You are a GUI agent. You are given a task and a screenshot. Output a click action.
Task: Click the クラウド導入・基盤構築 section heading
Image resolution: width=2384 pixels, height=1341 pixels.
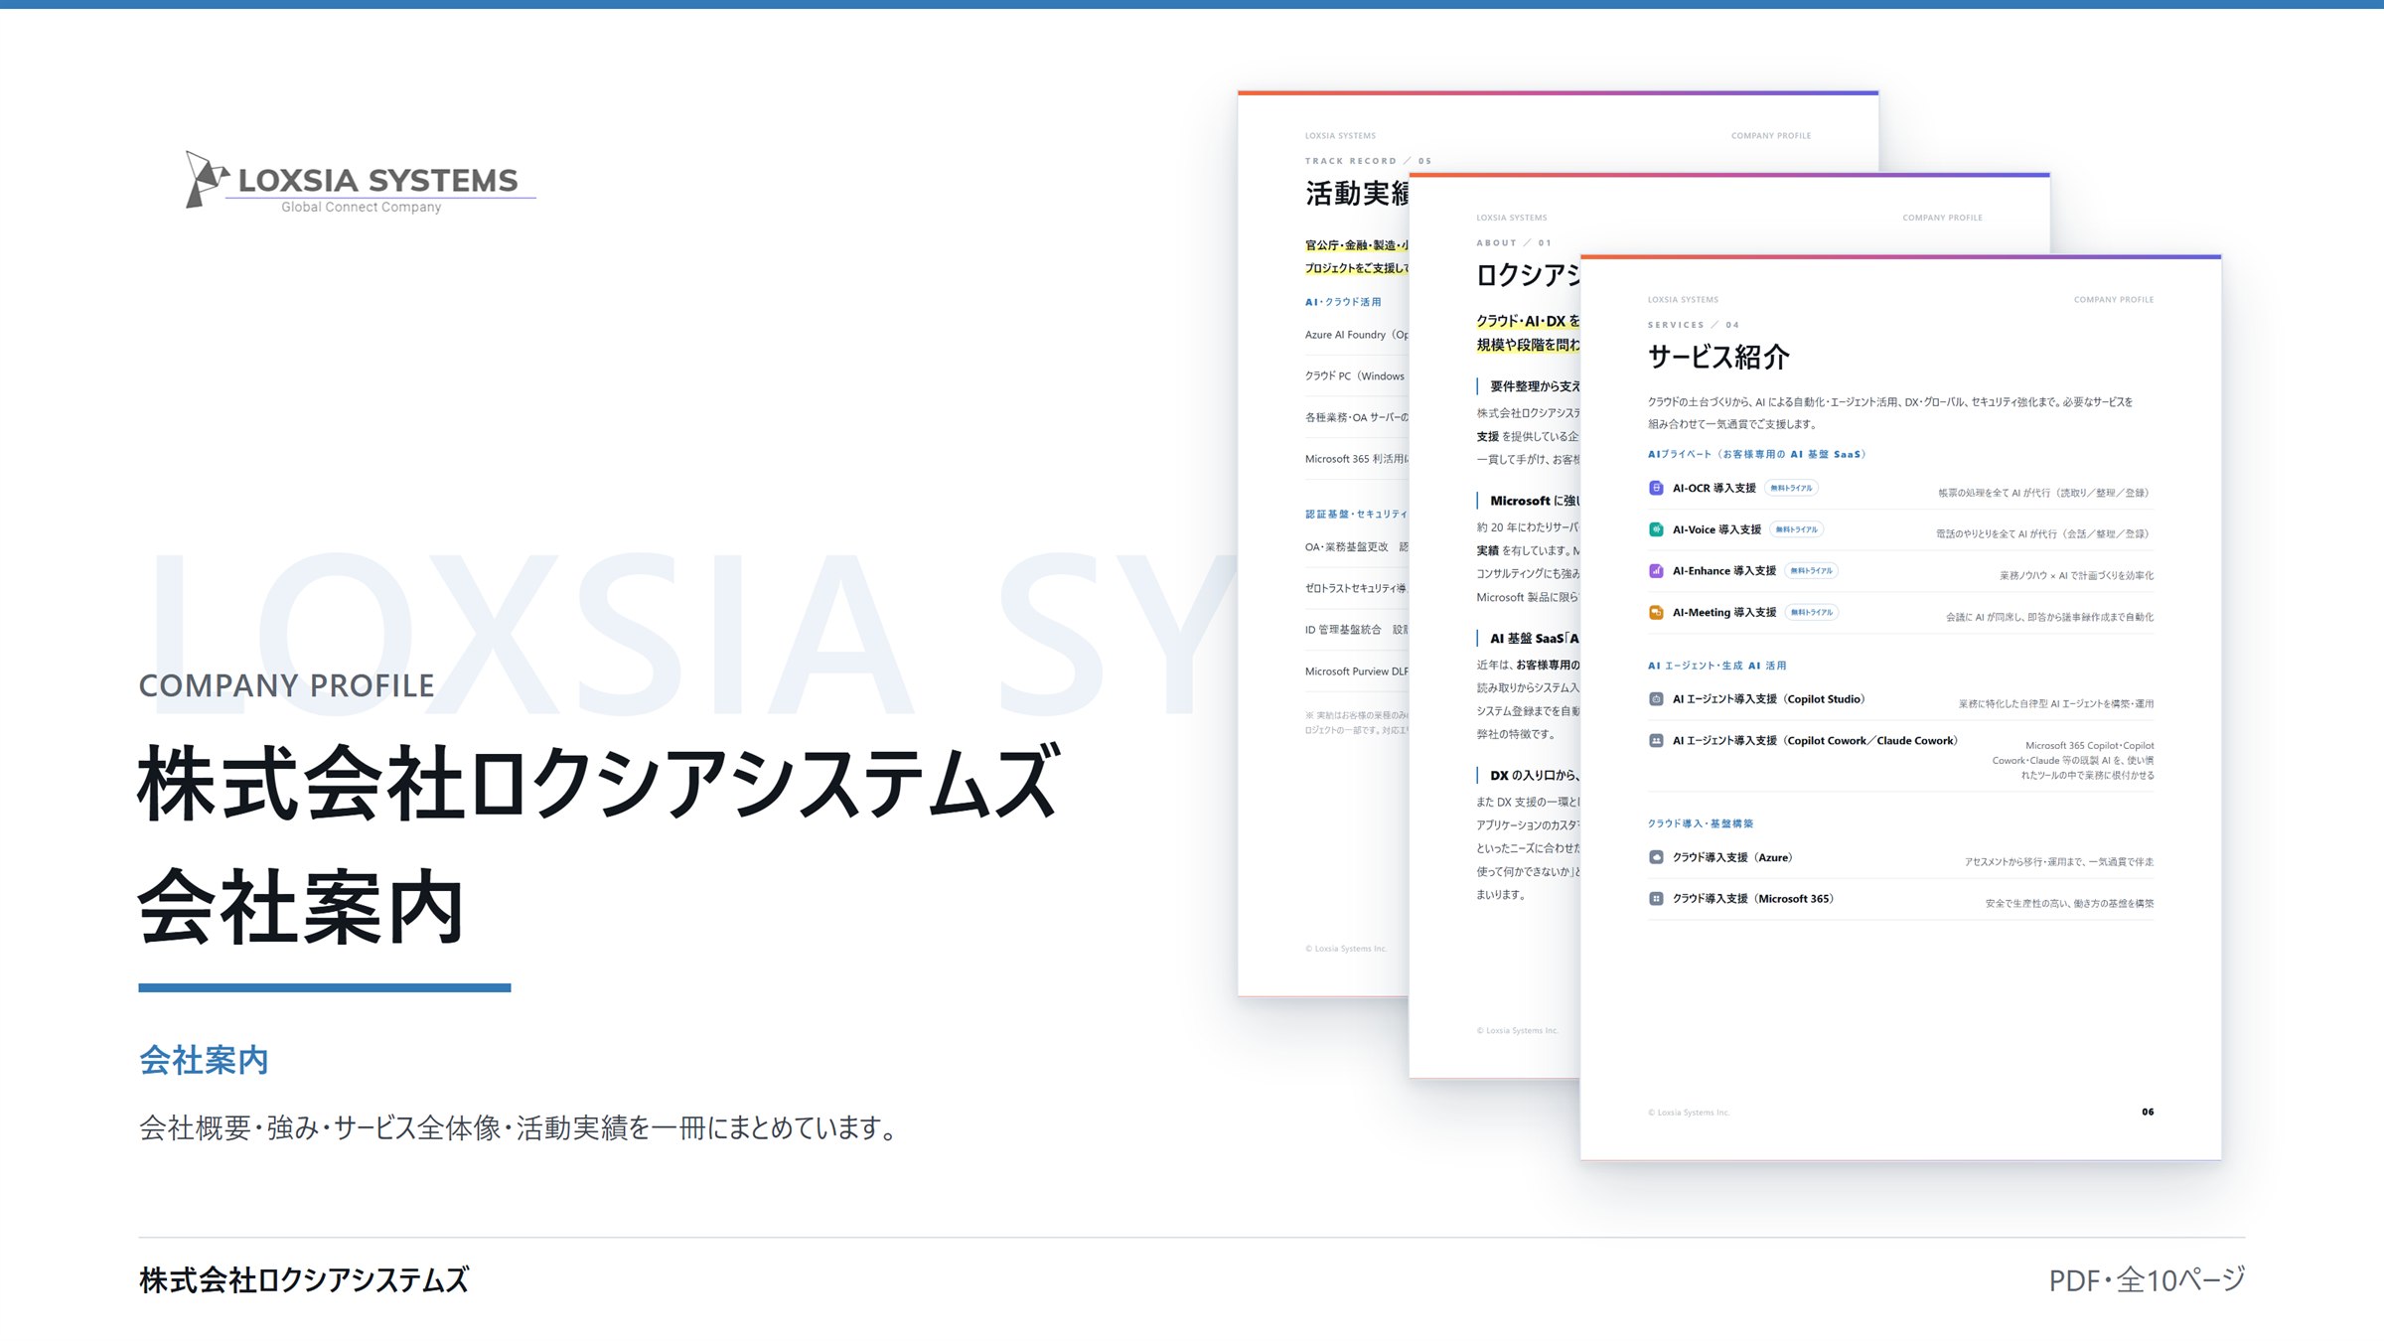(1701, 823)
